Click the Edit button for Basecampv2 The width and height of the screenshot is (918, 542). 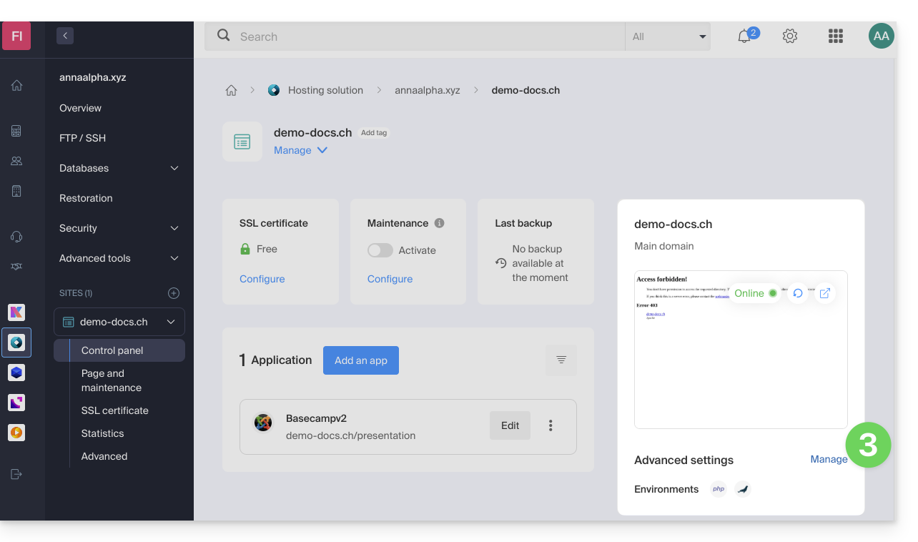[x=510, y=425]
